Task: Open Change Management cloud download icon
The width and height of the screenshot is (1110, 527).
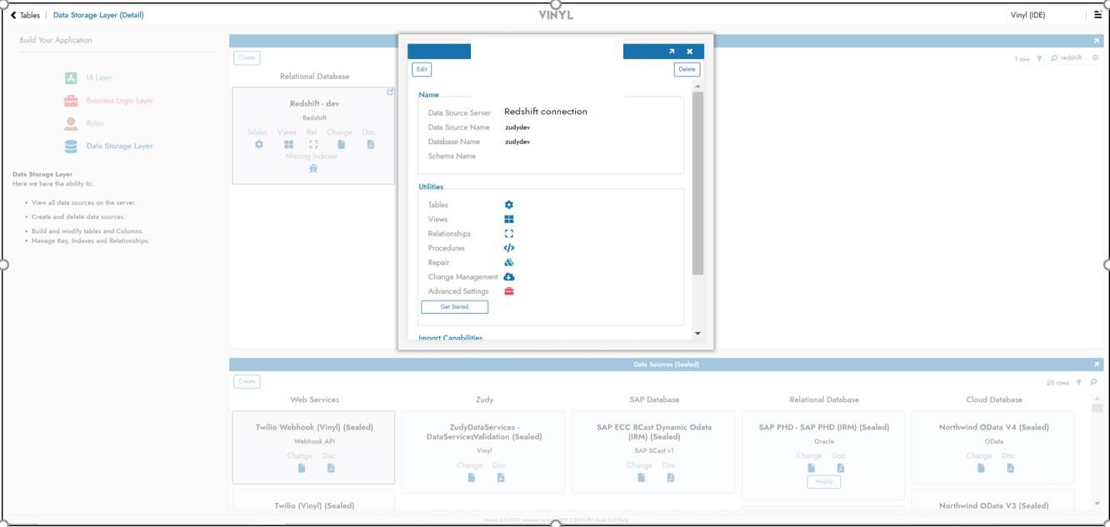Action: pyautogui.click(x=508, y=277)
